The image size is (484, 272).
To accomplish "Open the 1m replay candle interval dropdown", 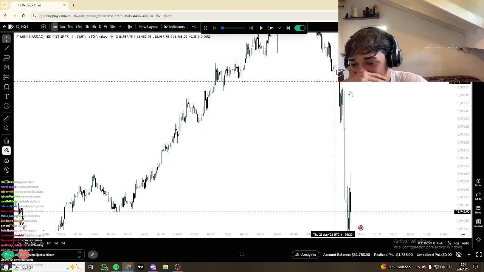I will [x=280, y=27].
